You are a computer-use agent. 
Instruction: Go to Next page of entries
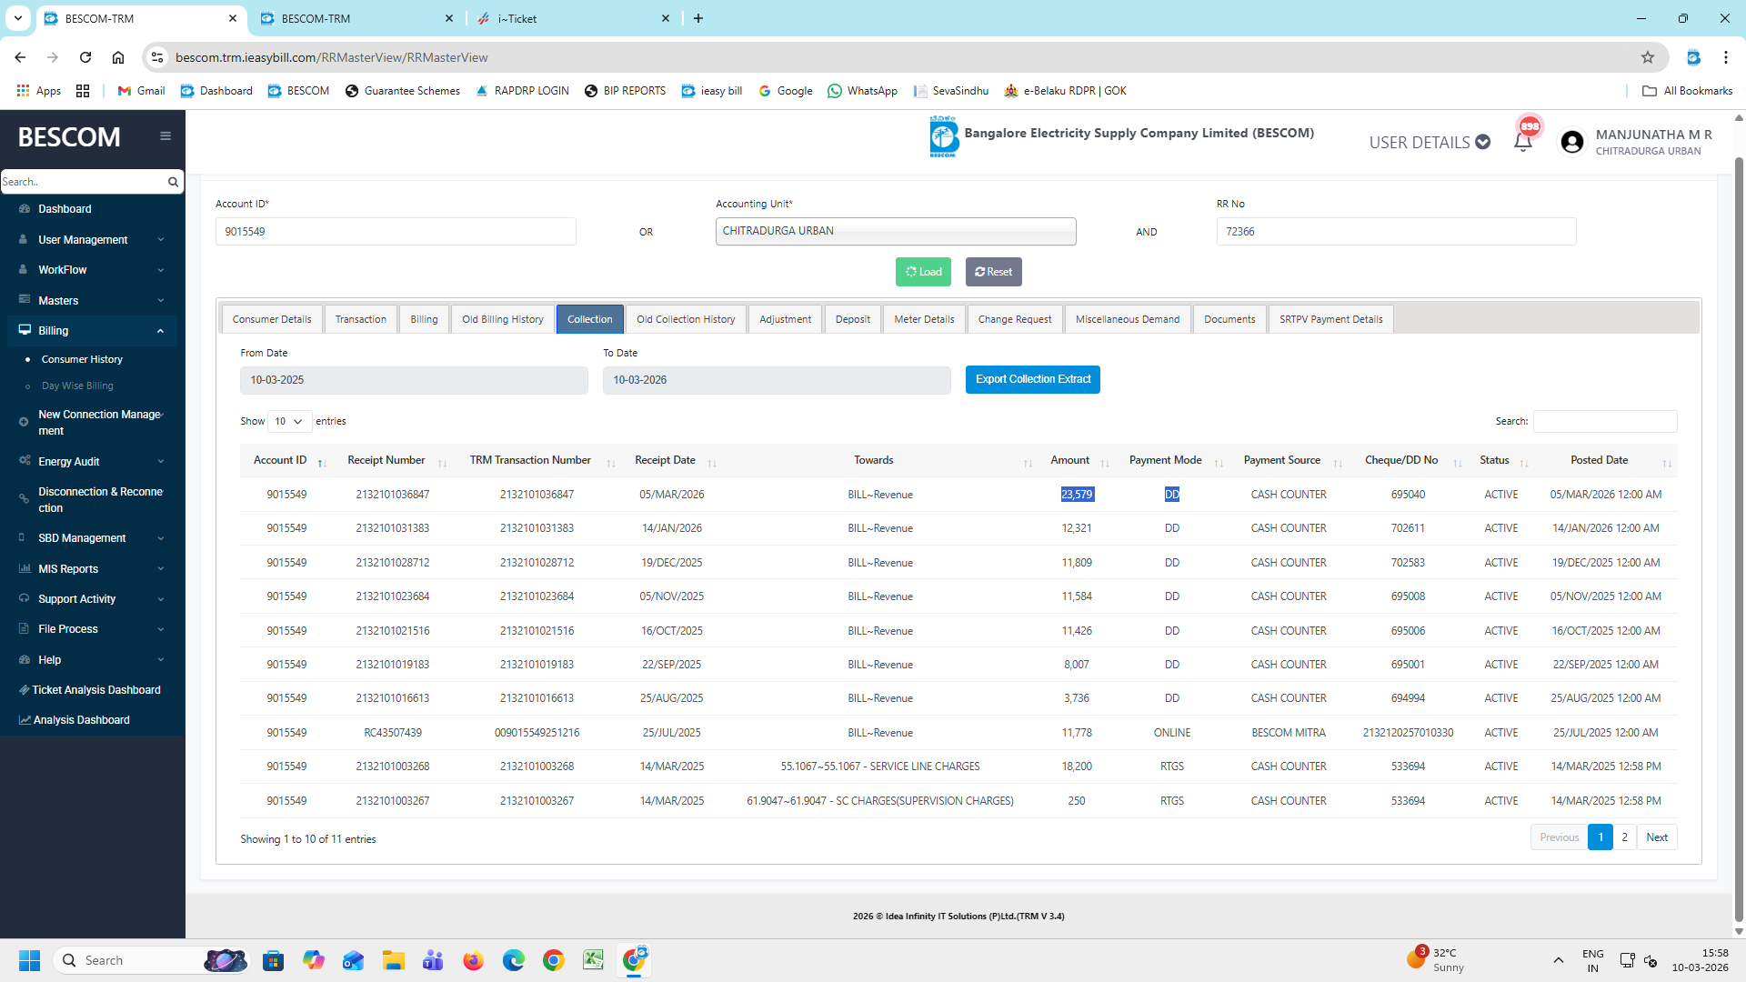tap(1656, 837)
